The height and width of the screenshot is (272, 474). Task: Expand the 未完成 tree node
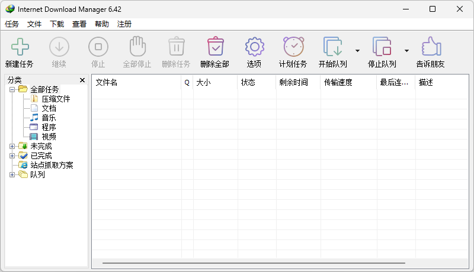[12, 146]
